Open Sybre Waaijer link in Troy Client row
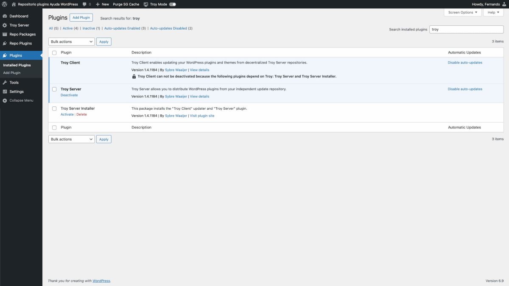Screen dimensions: 509x286 click(x=176, y=70)
